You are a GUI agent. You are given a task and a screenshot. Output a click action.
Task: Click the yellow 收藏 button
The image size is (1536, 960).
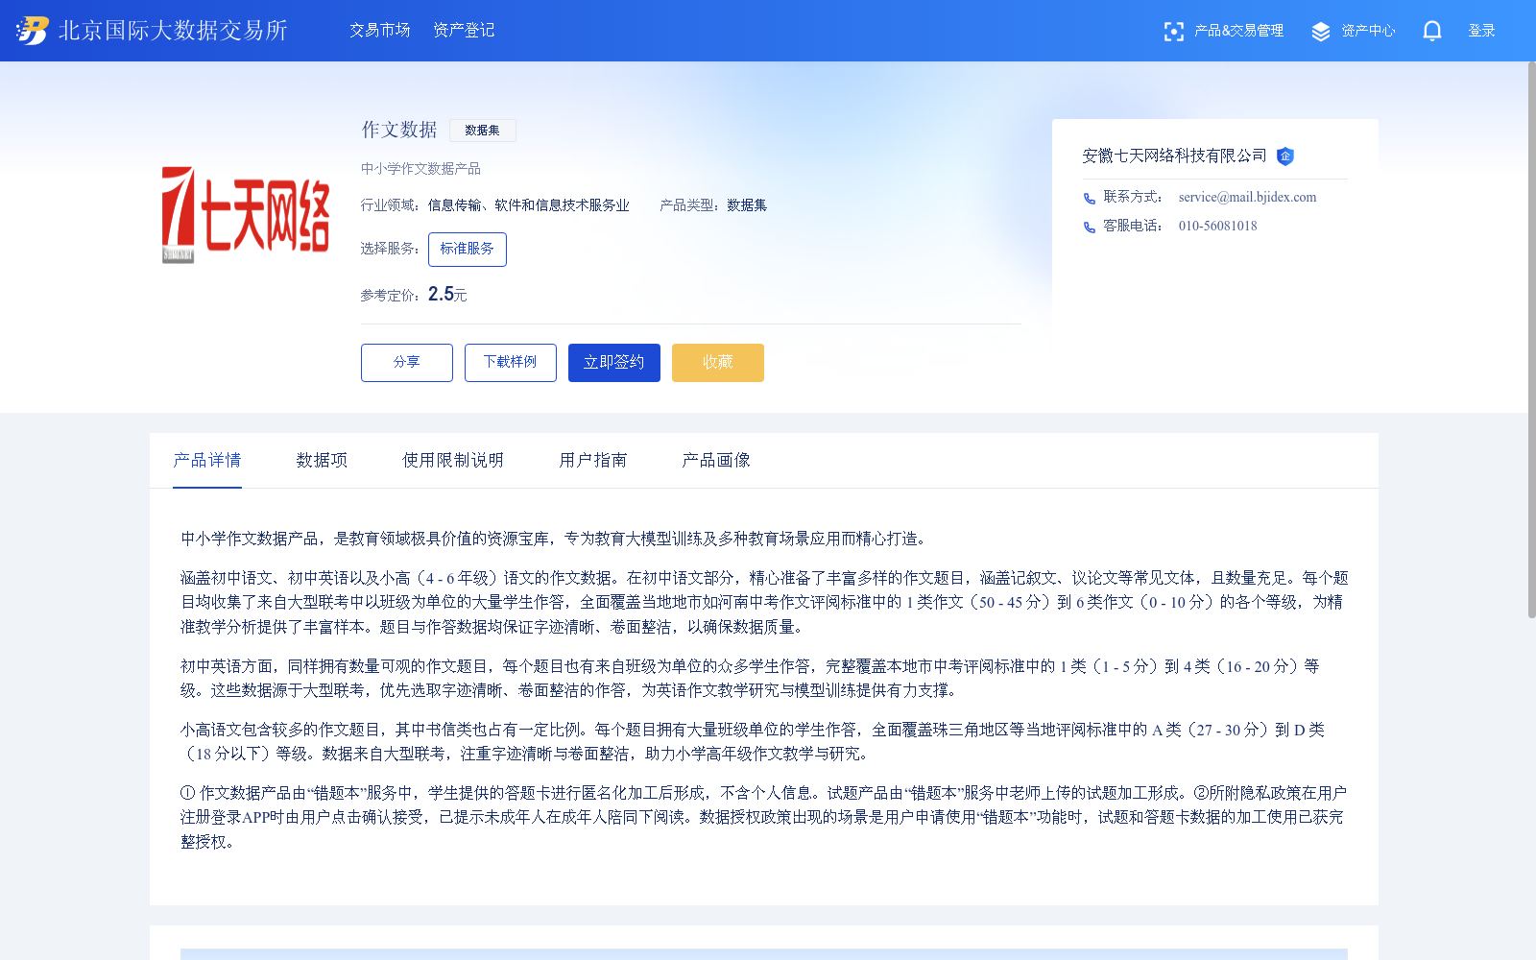point(718,363)
